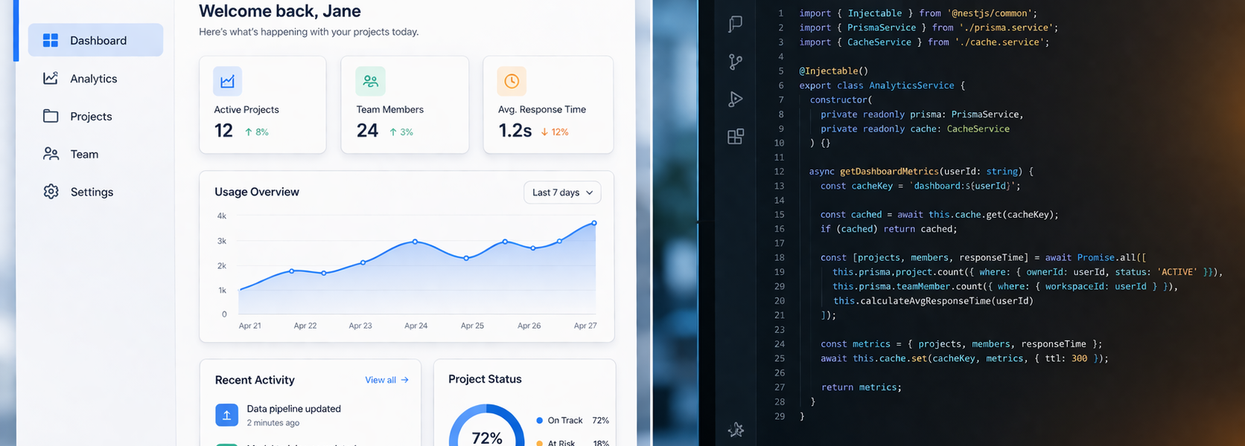This screenshot has width=1245, height=446.
Task: Click the Active Projects chart icon
Action: click(227, 81)
